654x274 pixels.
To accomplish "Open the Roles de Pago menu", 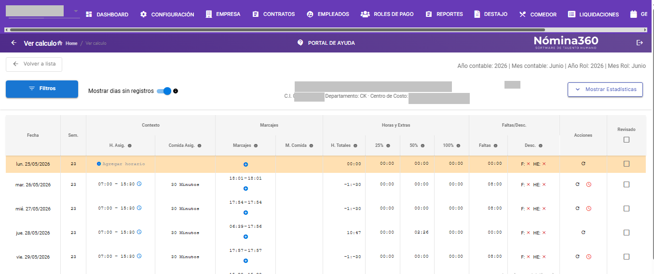I will [387, 14].
